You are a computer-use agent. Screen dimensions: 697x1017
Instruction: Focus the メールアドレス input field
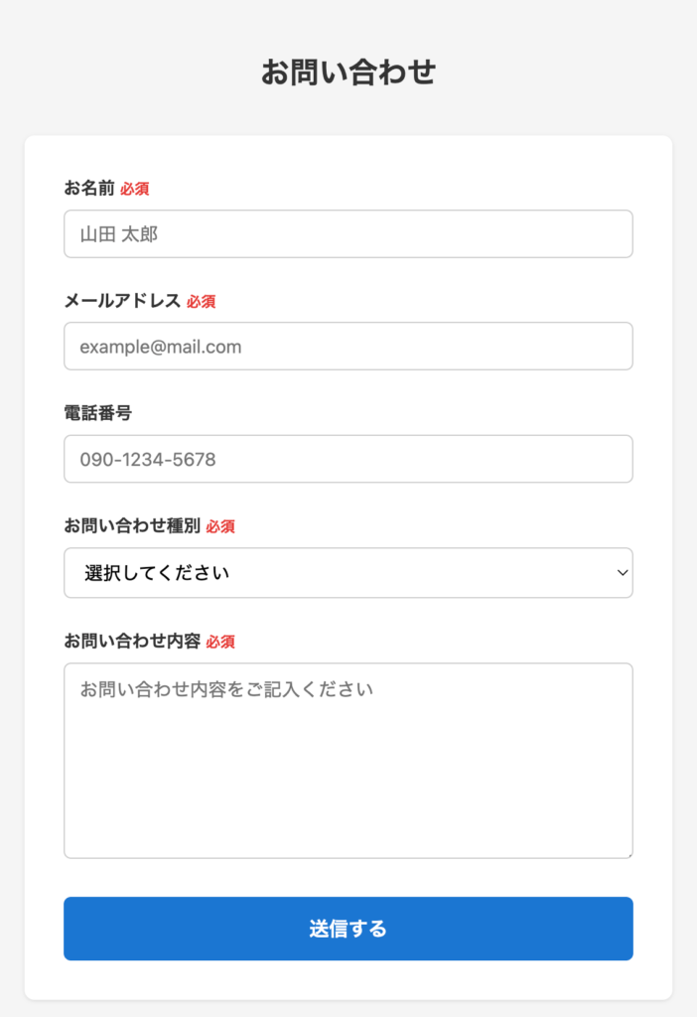click(348, 347)
